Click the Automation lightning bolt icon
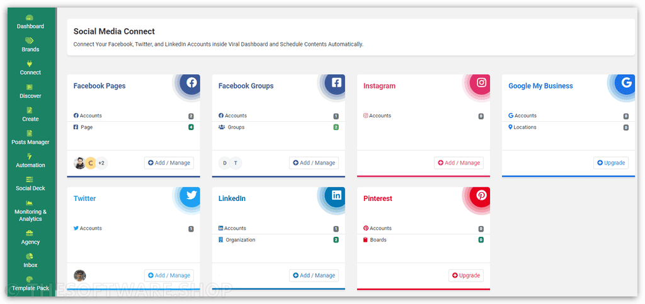645x304 pixels. click(x=29, y=156)
